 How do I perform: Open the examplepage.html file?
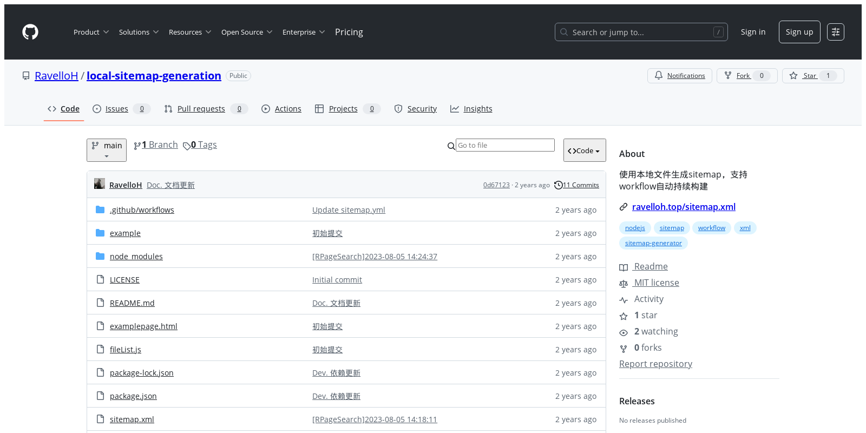pyautogui.click(x=143, y=326)
